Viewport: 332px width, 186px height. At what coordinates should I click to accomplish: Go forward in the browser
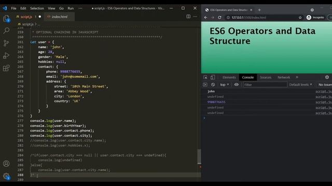(x=213, y=18)
